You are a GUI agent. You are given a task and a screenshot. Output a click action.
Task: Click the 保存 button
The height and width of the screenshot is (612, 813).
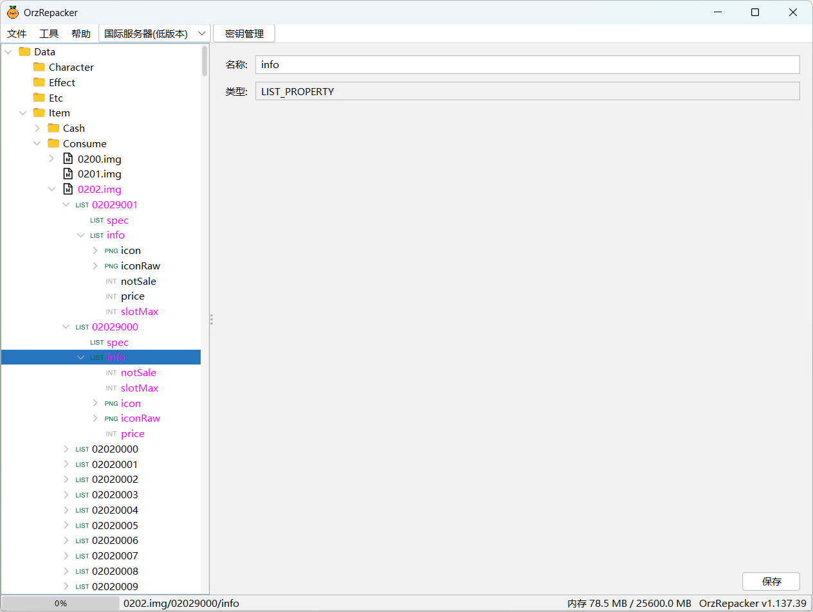[x=771, y=581]
